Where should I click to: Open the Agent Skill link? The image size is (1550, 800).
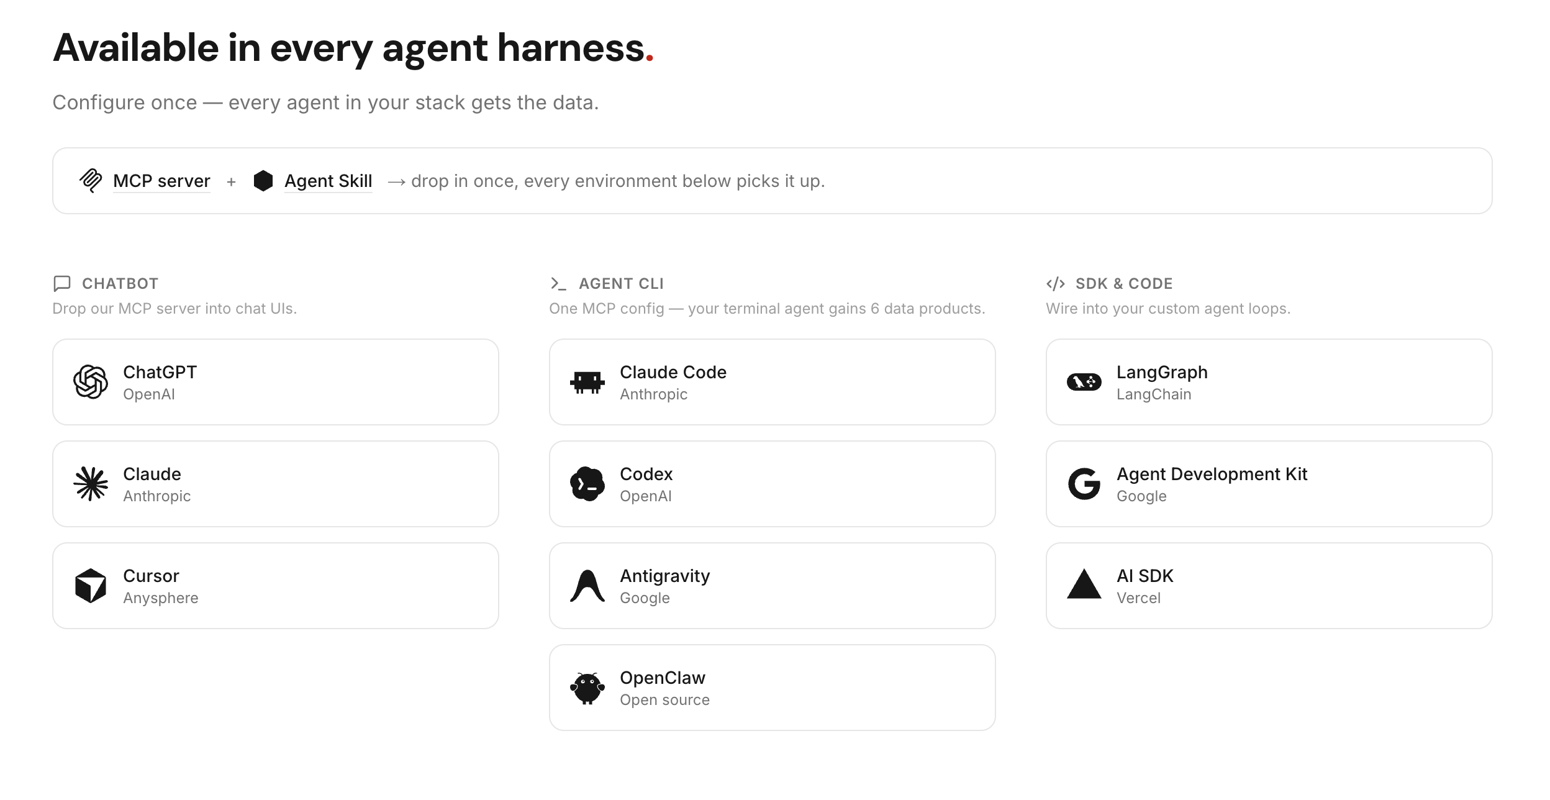point(328,181)
